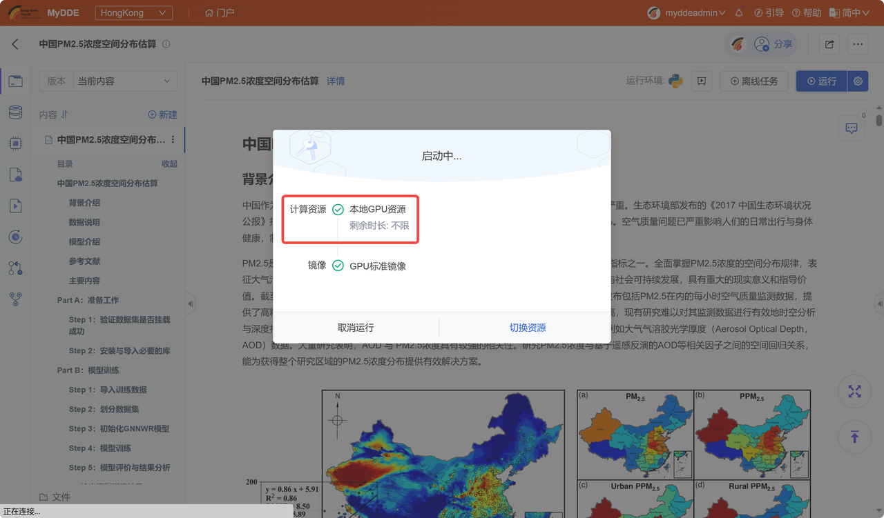Click the terminal panel icon in toolbar

702,81
